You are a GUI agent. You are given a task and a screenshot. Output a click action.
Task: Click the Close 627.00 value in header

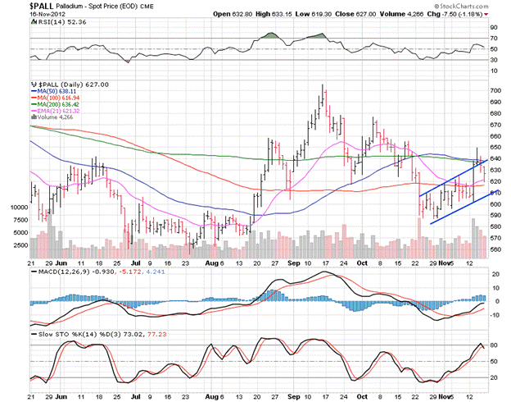(379, 15)
